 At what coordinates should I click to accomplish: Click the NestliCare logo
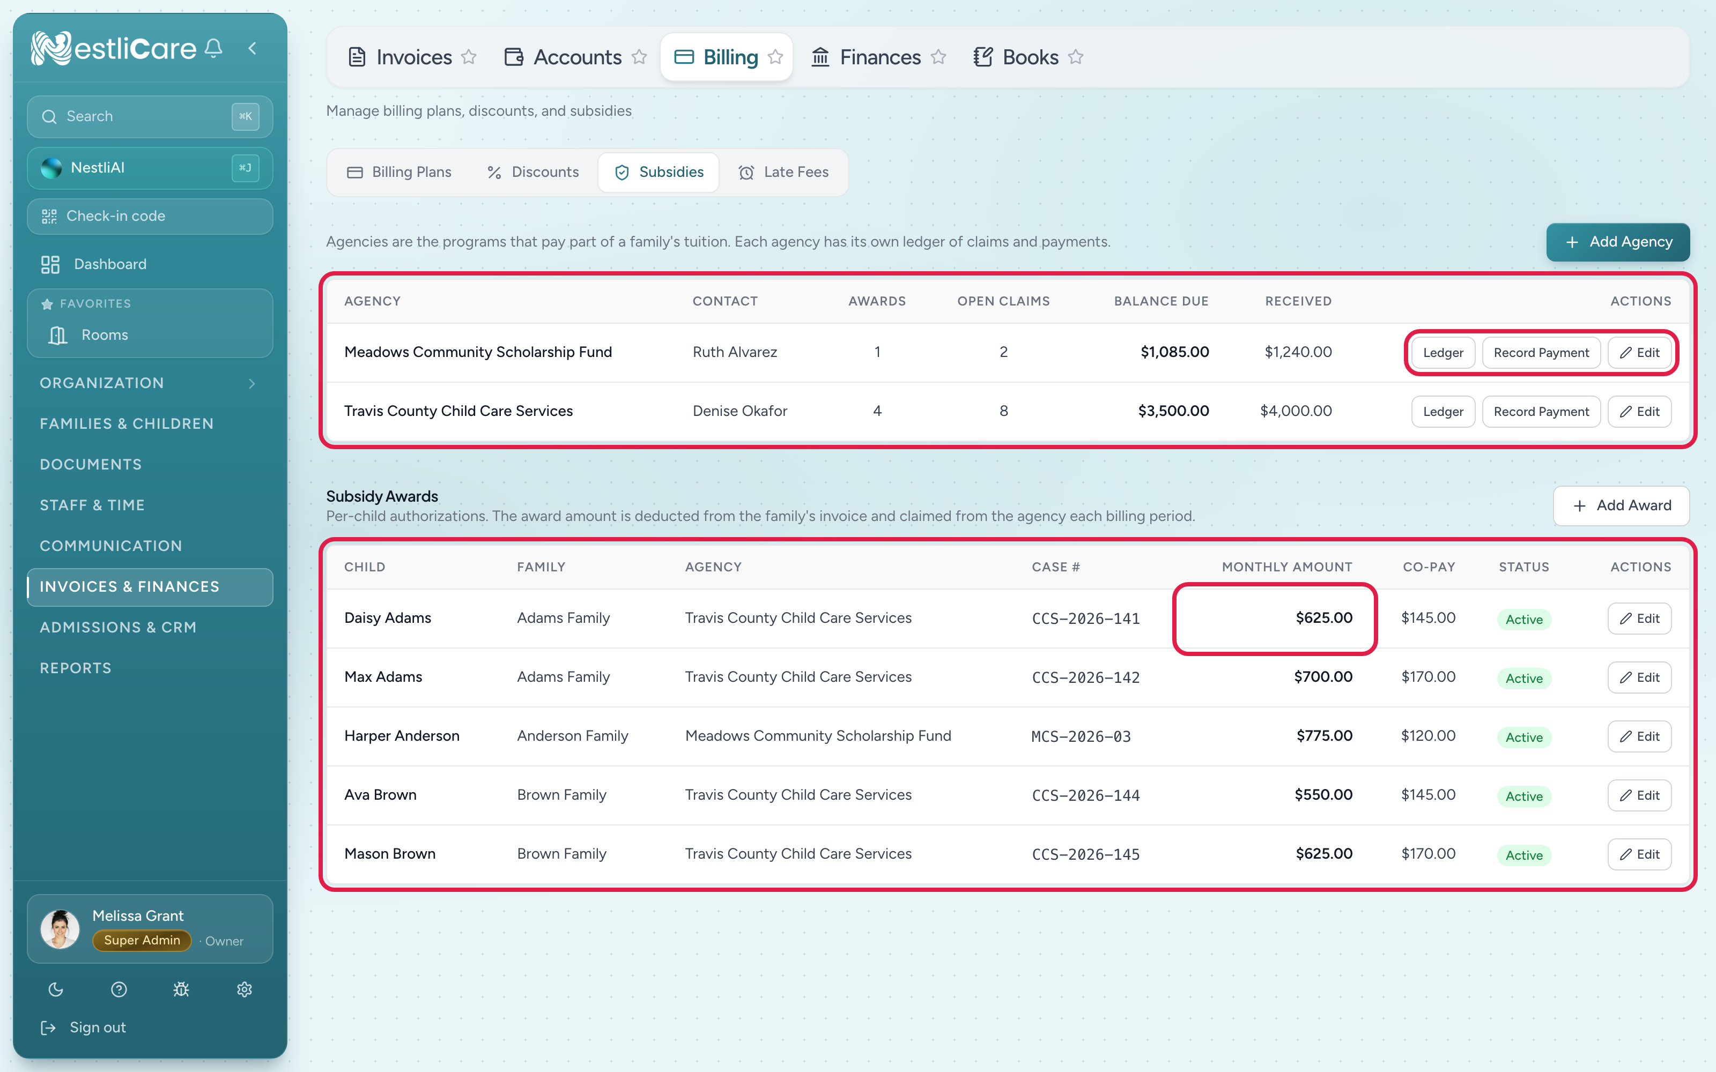click(x=114, y=48)
